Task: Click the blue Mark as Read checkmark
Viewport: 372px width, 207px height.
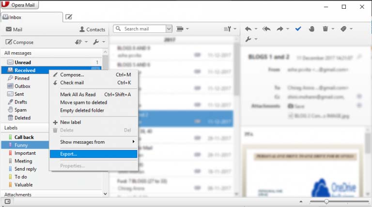Action: pyautogui.click(x=298, y=29)
